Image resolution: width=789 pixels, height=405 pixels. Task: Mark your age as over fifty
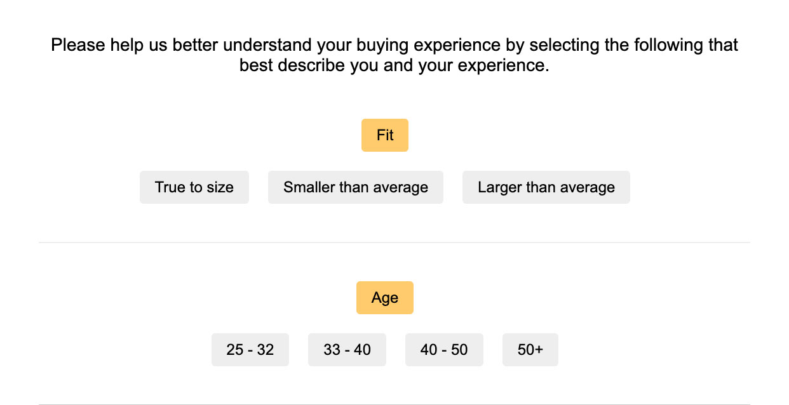[x=530, y=350]
